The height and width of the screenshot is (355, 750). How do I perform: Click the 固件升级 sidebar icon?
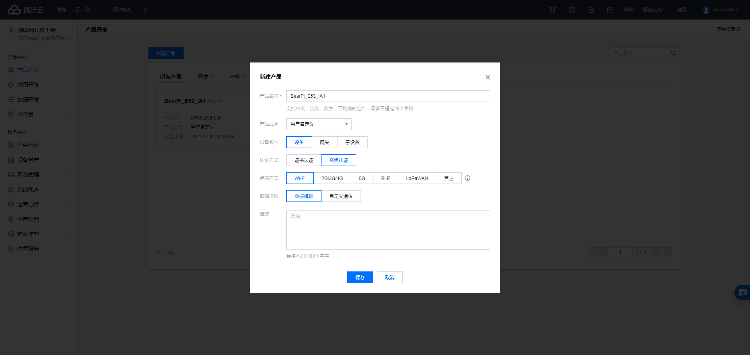[x=11, y=145]
